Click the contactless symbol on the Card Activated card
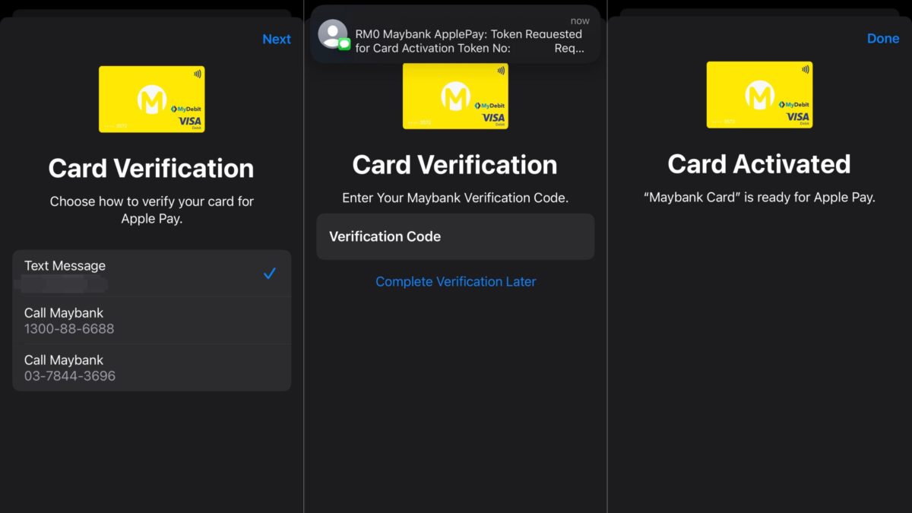 [806, 70]
